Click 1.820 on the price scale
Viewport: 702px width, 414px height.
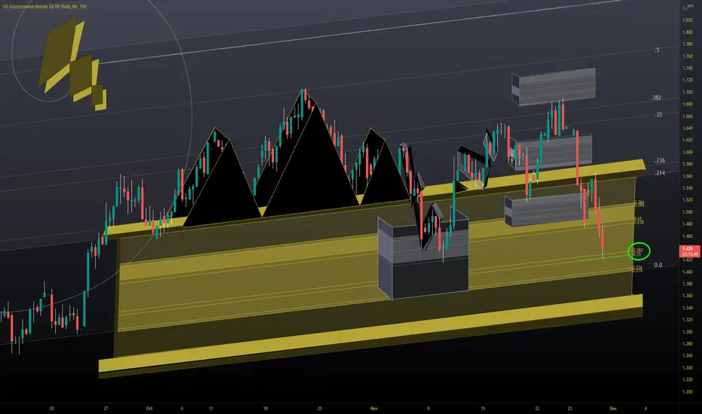[687, 20]
